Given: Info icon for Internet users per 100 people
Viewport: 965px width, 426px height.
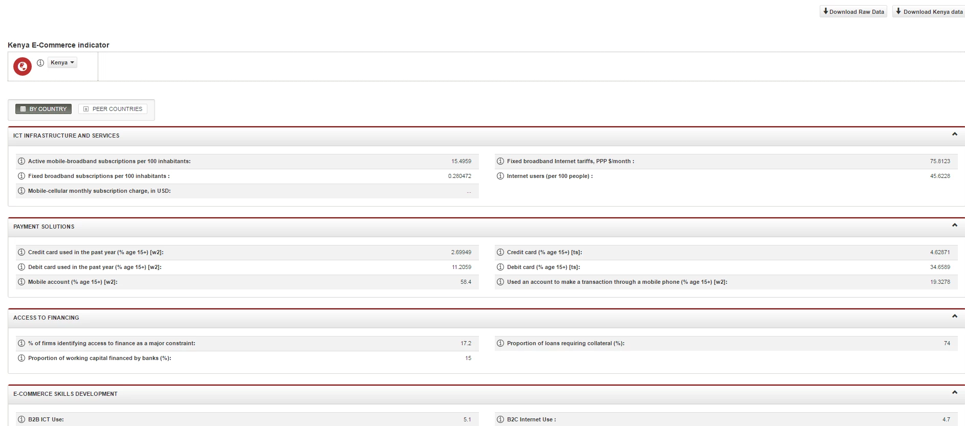Looking at the screenshot, I should tap(500, 176).
